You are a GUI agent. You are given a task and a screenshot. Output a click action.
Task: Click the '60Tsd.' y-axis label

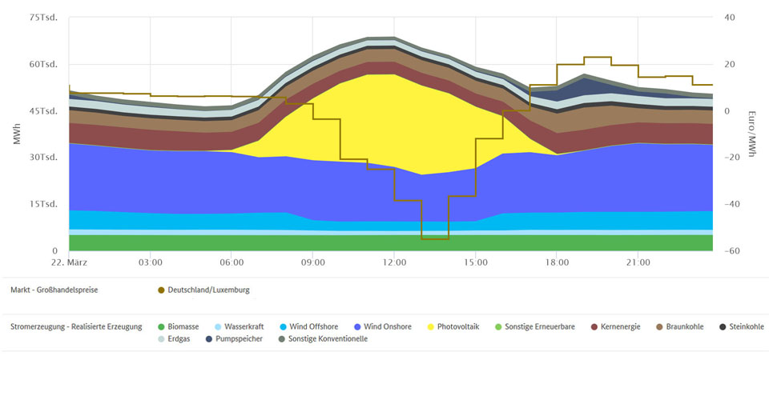(x=43, y=64)
